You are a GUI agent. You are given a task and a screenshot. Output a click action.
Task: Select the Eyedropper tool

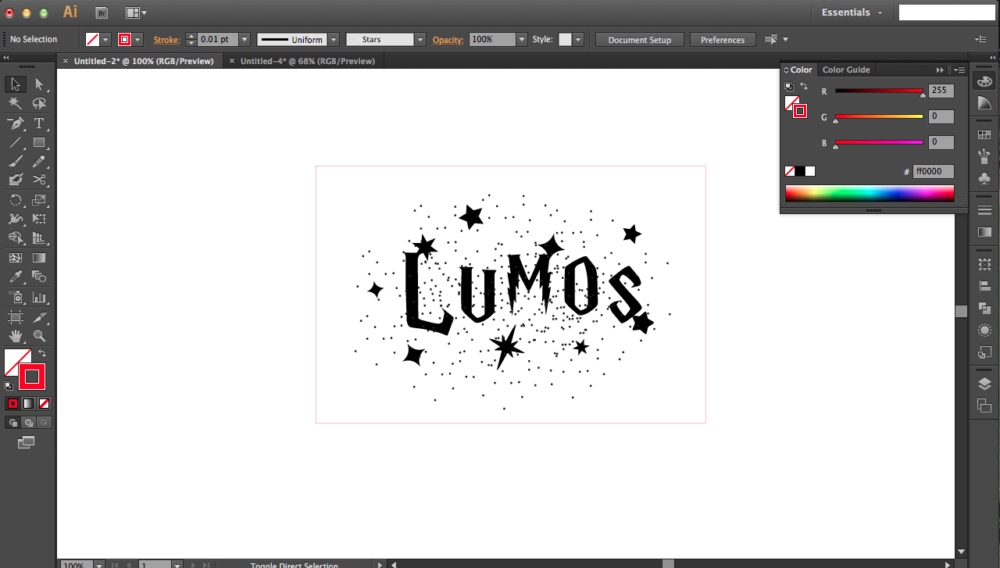[15, 277]
